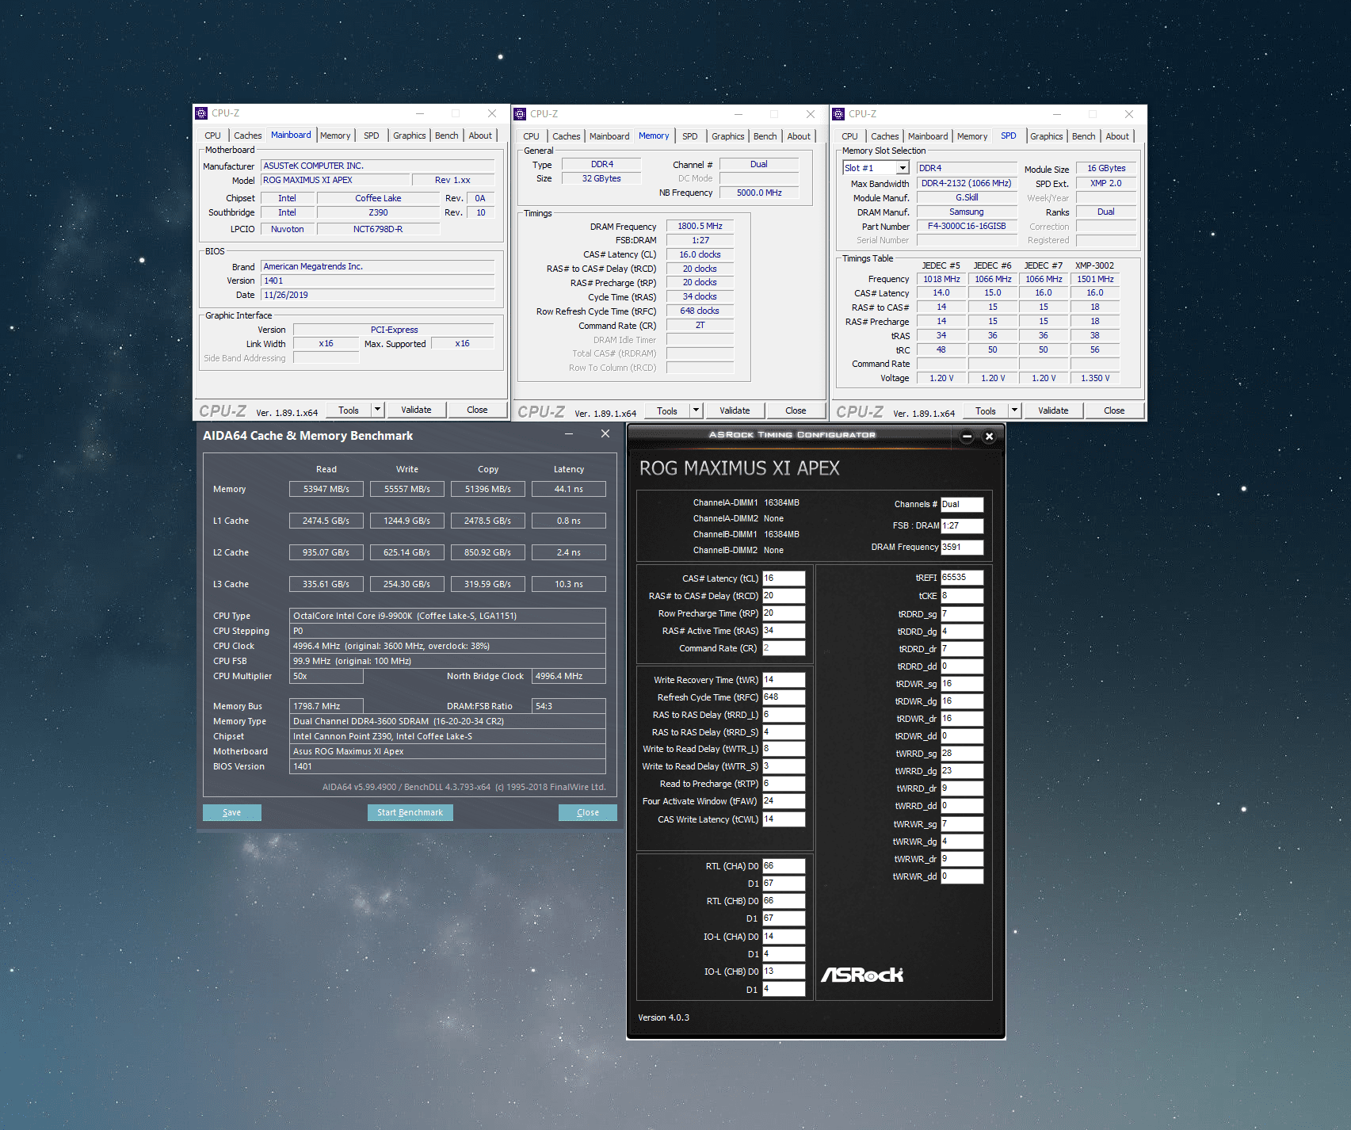
Task: Minimize the ASRock Timing Configurator window
Action: (x=967, y=437)
